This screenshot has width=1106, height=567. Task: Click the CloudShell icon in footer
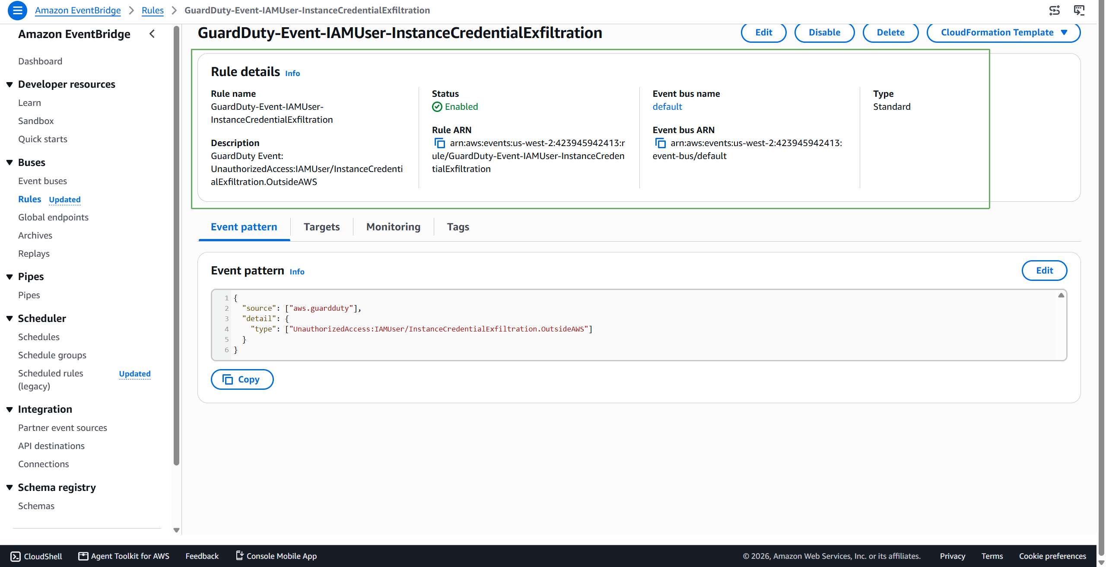(16, 556)
